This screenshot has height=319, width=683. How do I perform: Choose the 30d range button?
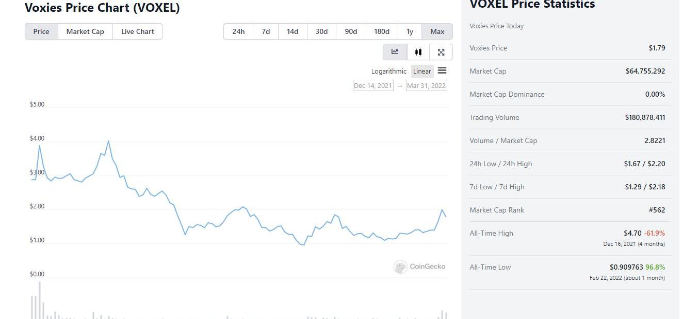321,31
